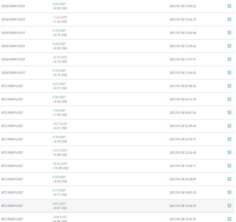Select the highlighted BTC row dated 16:36:29
This screenshot has width=236, height=222.
click(117, 206)
